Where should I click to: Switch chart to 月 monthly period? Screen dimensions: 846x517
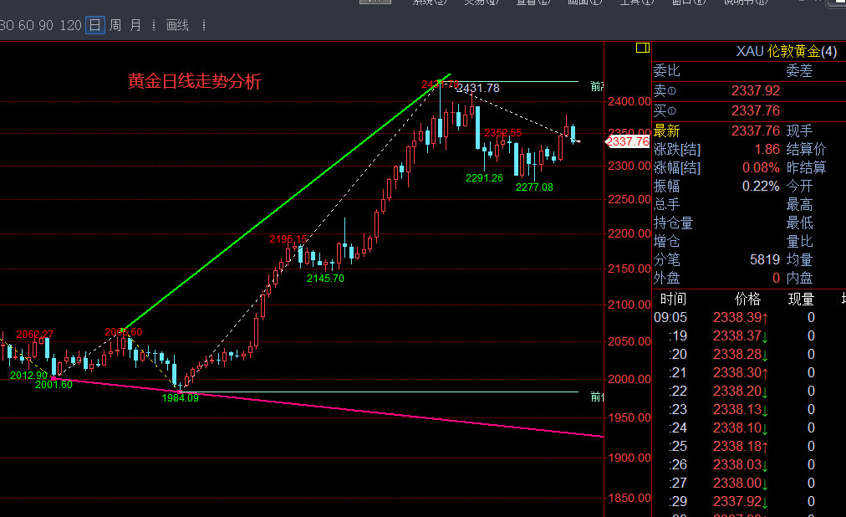(135, 26)
